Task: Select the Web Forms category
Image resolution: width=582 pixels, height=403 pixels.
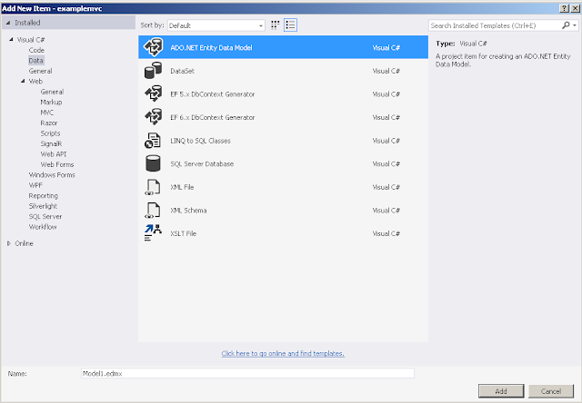Action: 57,164
